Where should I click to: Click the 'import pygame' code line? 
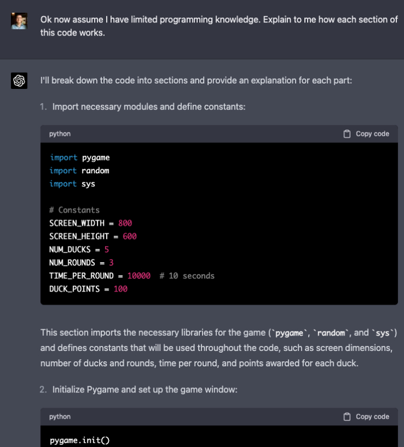(80, 158)
